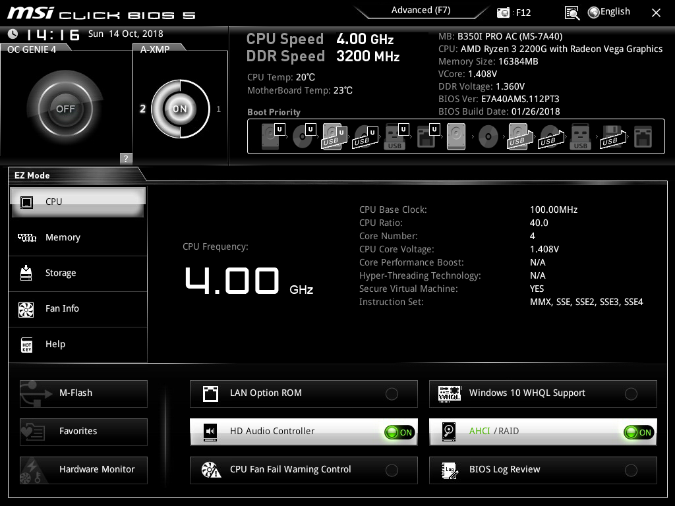675x506 pixels.
Task: Click the MotherBoard Temp 23°C reading
Action: coord(300,91)
